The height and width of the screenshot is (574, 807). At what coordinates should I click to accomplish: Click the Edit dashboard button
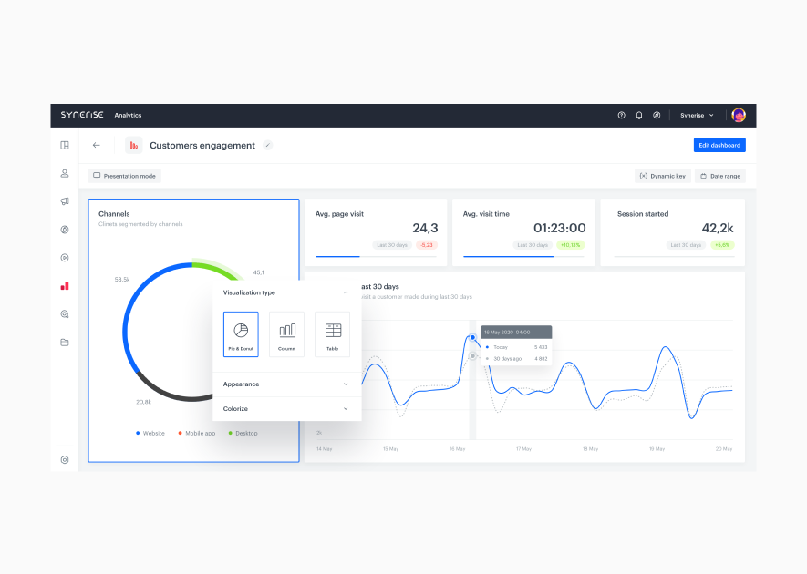click(719, 145)
